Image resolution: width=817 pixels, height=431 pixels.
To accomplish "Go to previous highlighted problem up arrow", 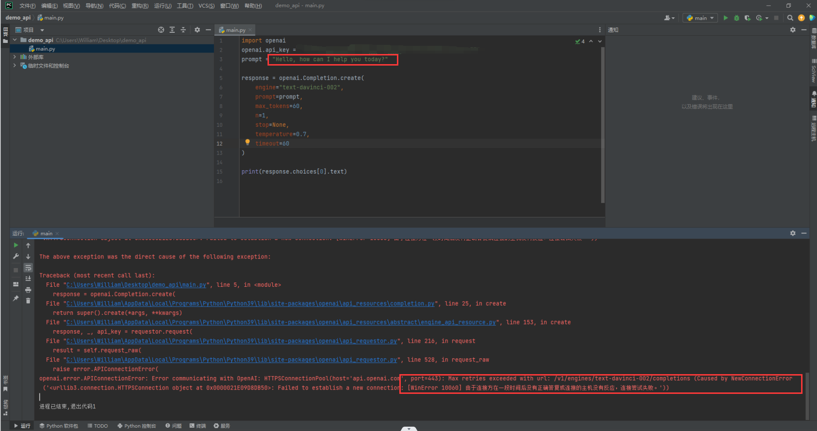I will click(591, 41).
